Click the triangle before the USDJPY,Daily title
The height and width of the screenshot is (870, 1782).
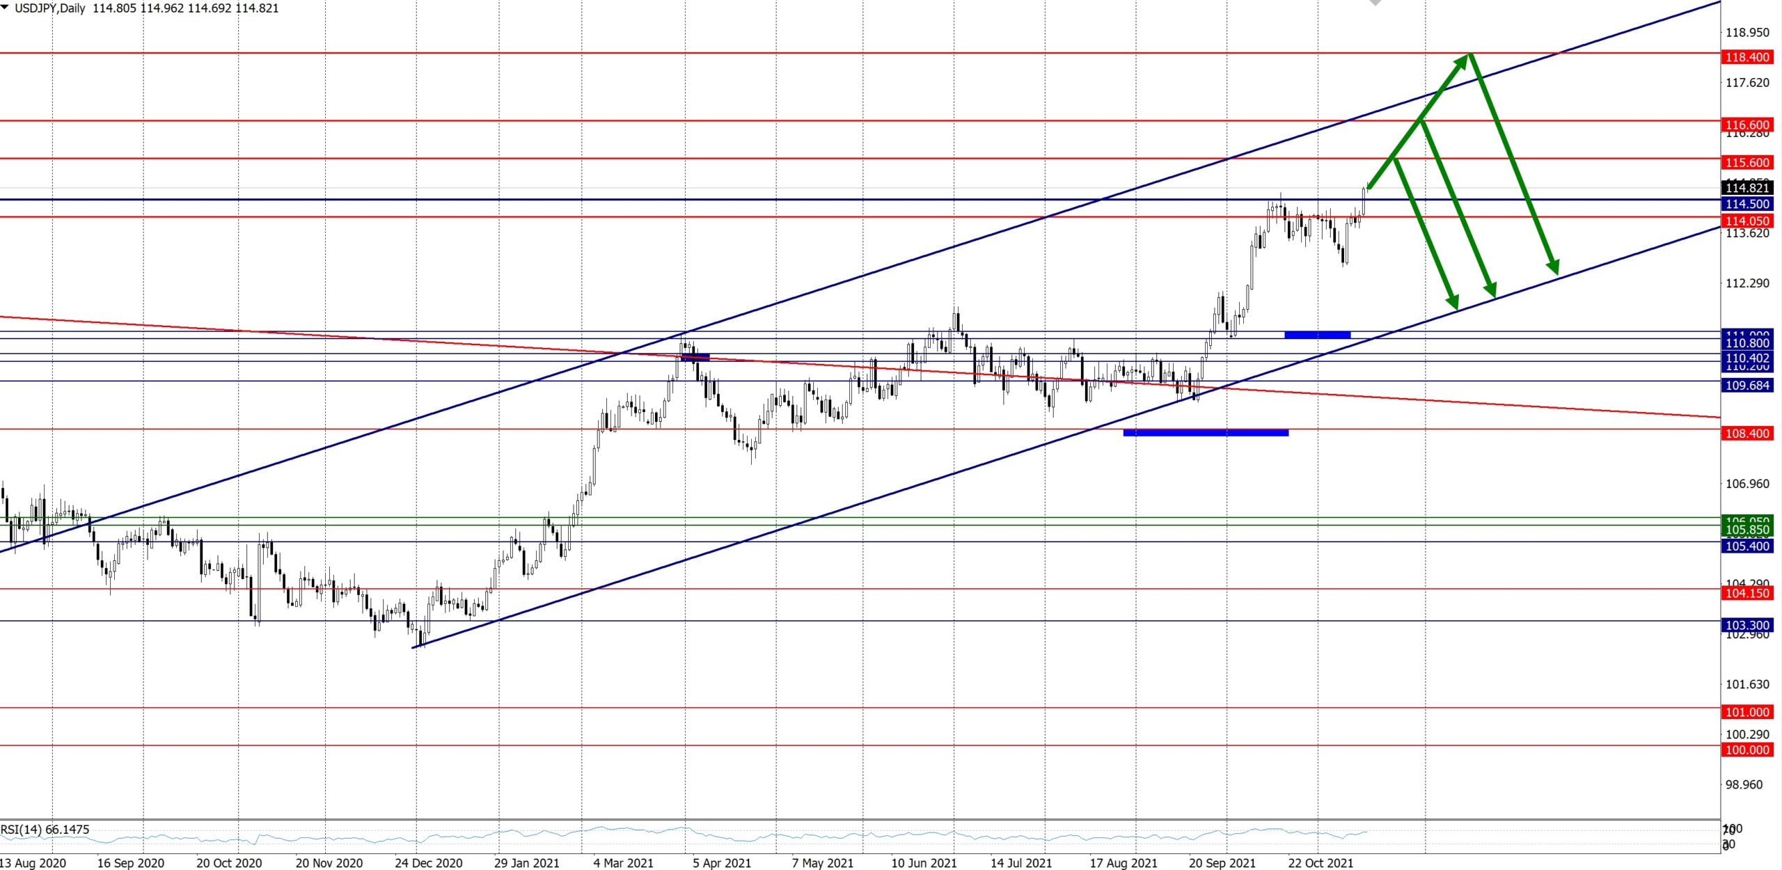tap(6, 8)
